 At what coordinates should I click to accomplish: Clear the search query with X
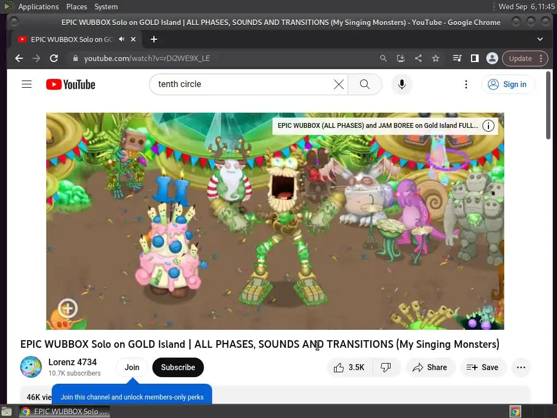pyautogui.click(x=339, y=84)
